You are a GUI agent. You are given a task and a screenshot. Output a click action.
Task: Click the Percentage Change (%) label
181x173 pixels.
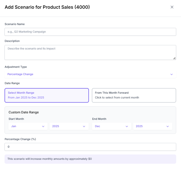click(x=21, y=139)
